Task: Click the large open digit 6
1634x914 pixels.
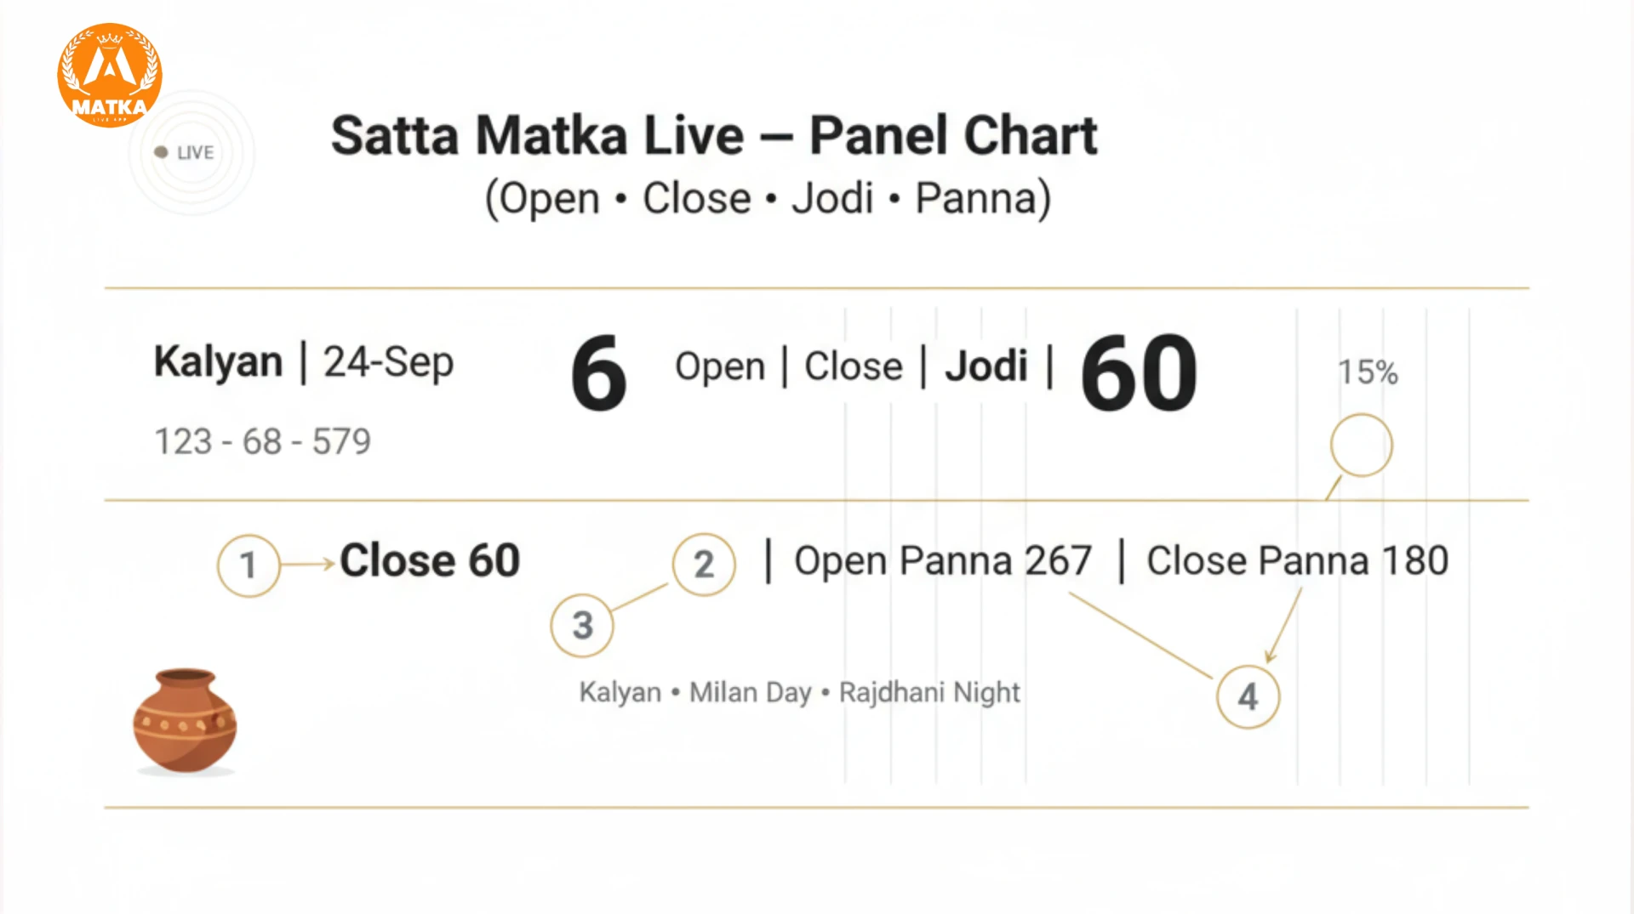Action: click(599, 372)
